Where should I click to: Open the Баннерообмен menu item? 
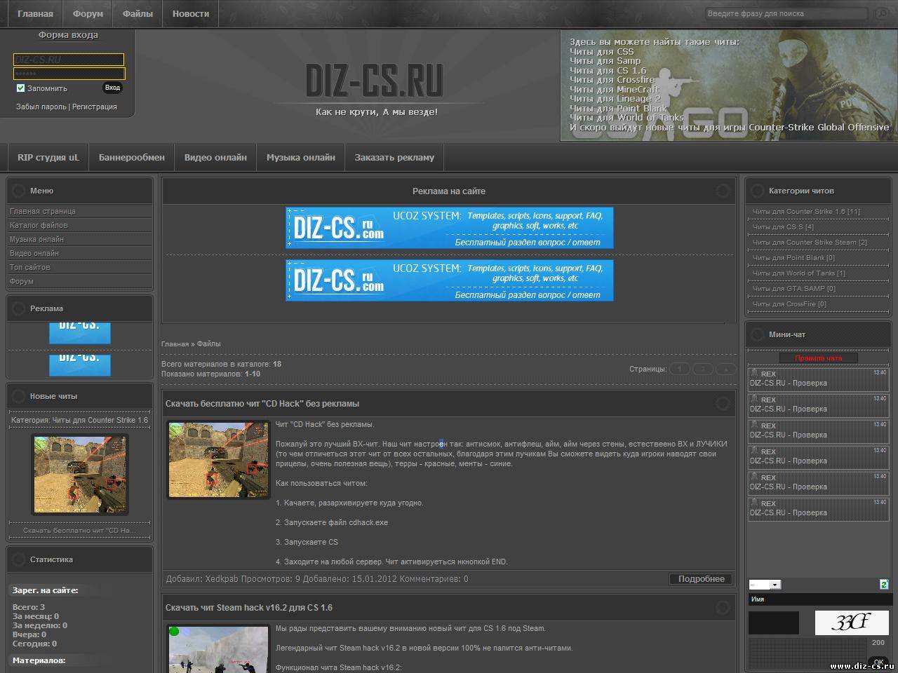(132, 157)
